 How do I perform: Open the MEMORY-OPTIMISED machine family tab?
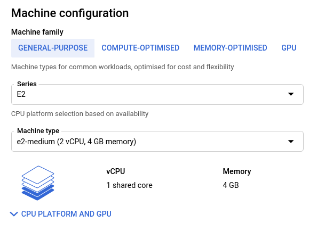tap(230, 48)
